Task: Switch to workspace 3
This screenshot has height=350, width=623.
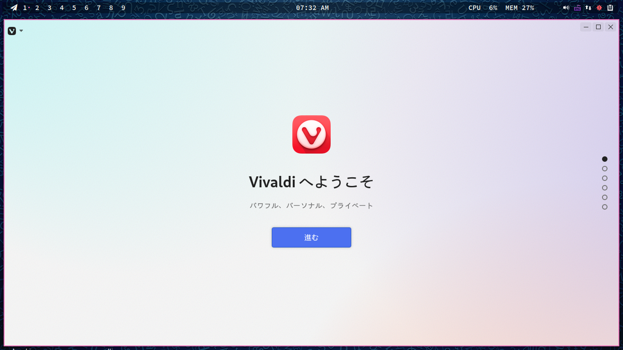Action: pyautogui.click(x=50, y=8)
